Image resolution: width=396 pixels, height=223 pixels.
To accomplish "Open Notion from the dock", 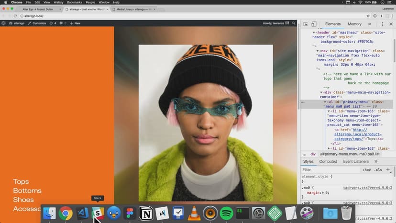I will click(146, 213).
